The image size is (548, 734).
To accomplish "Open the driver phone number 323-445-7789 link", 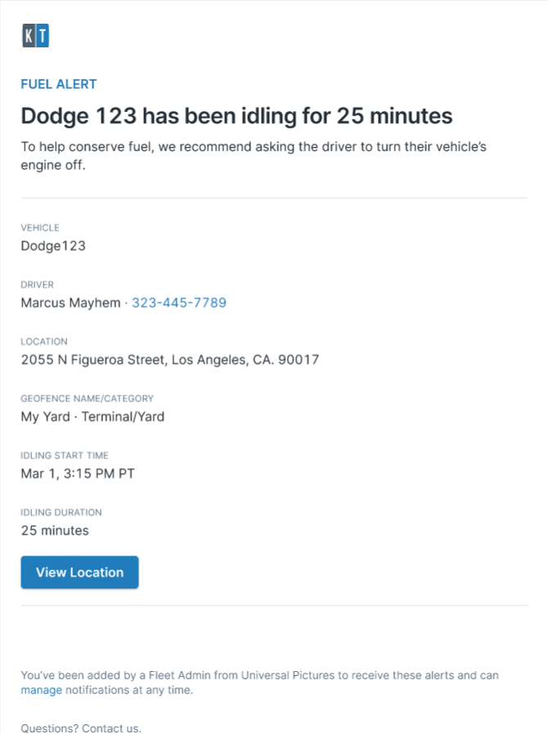I will point(179,303).
